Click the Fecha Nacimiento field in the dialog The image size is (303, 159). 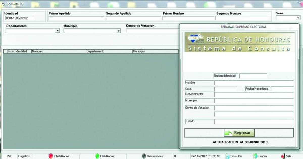[282, 89]
